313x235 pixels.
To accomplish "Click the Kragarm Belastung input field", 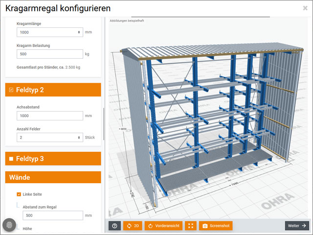I will [49, 54].
